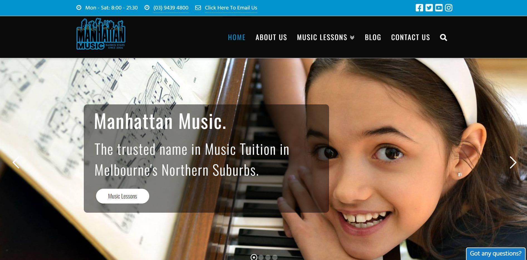Select the first slider pagination dot

254,257
